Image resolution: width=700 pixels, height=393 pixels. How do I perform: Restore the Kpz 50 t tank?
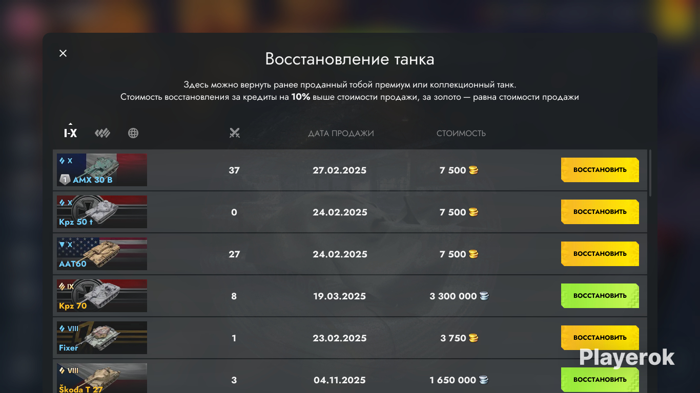tap(600, 212)
